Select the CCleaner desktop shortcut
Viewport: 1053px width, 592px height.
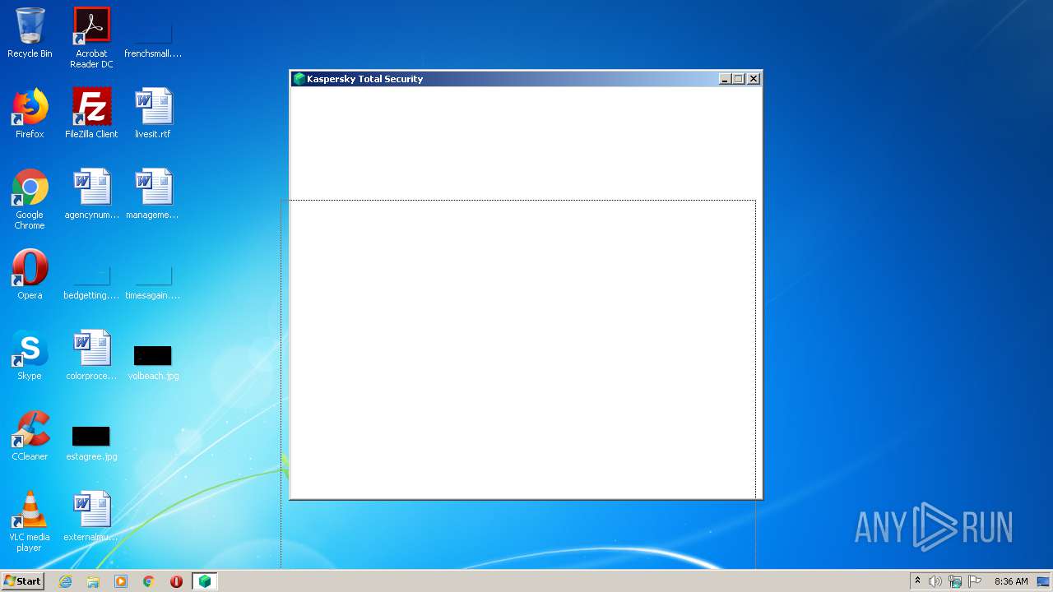pos(30,436)
